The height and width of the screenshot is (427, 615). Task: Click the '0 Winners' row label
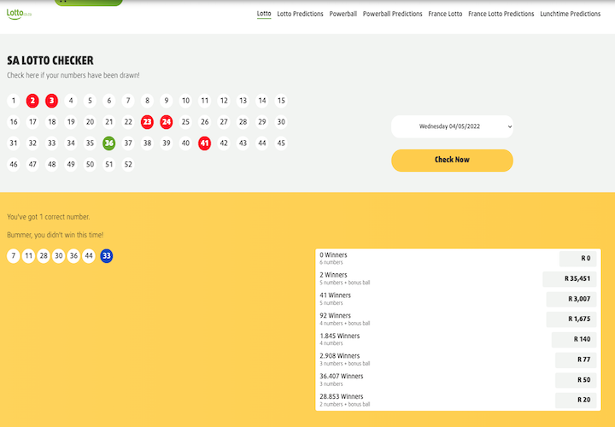pyautogui.click(x=333, y=254)
